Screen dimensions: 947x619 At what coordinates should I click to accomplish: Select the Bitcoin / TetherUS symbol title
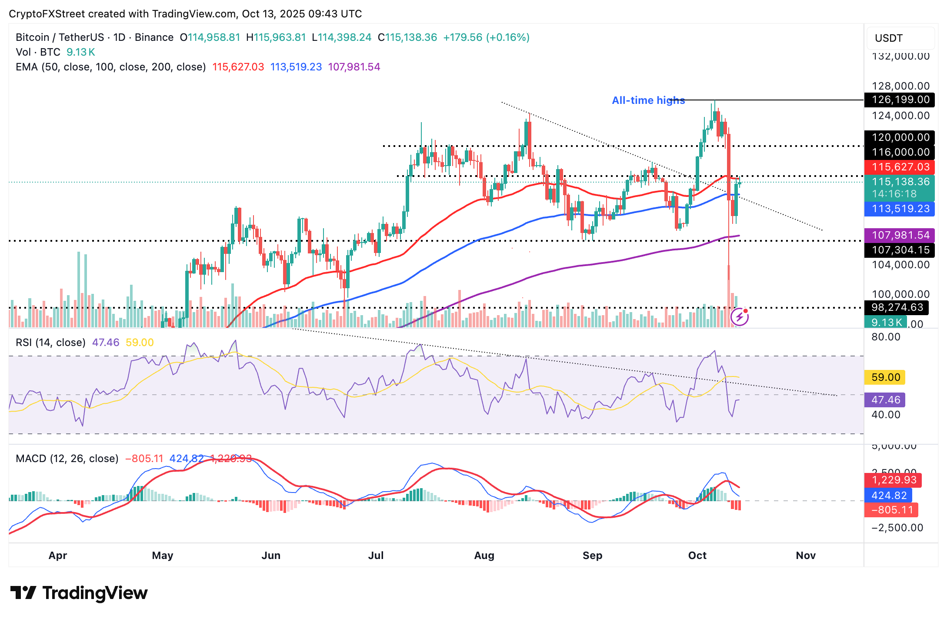[60, 37]
